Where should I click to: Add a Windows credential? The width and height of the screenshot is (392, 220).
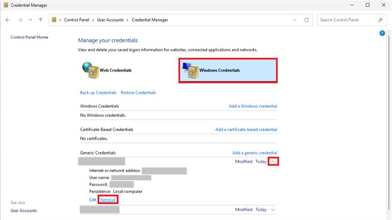253,106
